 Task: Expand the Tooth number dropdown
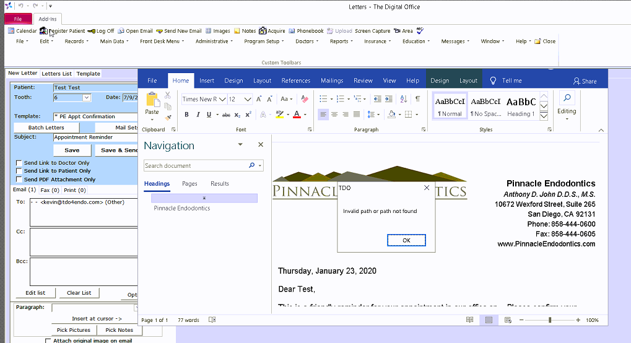point(87,98)
